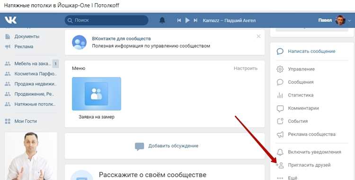
Task: Open Документы in left sidebar
Action: pos(27,36)
